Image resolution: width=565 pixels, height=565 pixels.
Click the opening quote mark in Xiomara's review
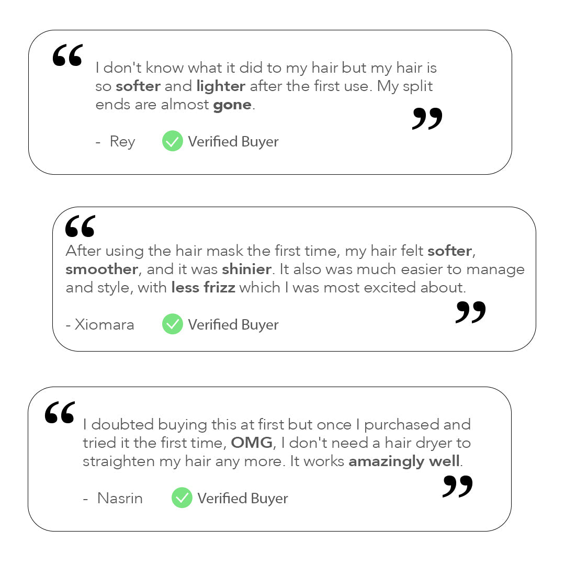pyautogui.click(x=80, y=227)
